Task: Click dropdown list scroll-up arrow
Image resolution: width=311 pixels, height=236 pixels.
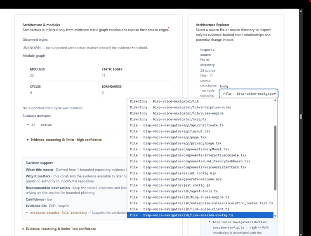Action: (x=275, y=100)
